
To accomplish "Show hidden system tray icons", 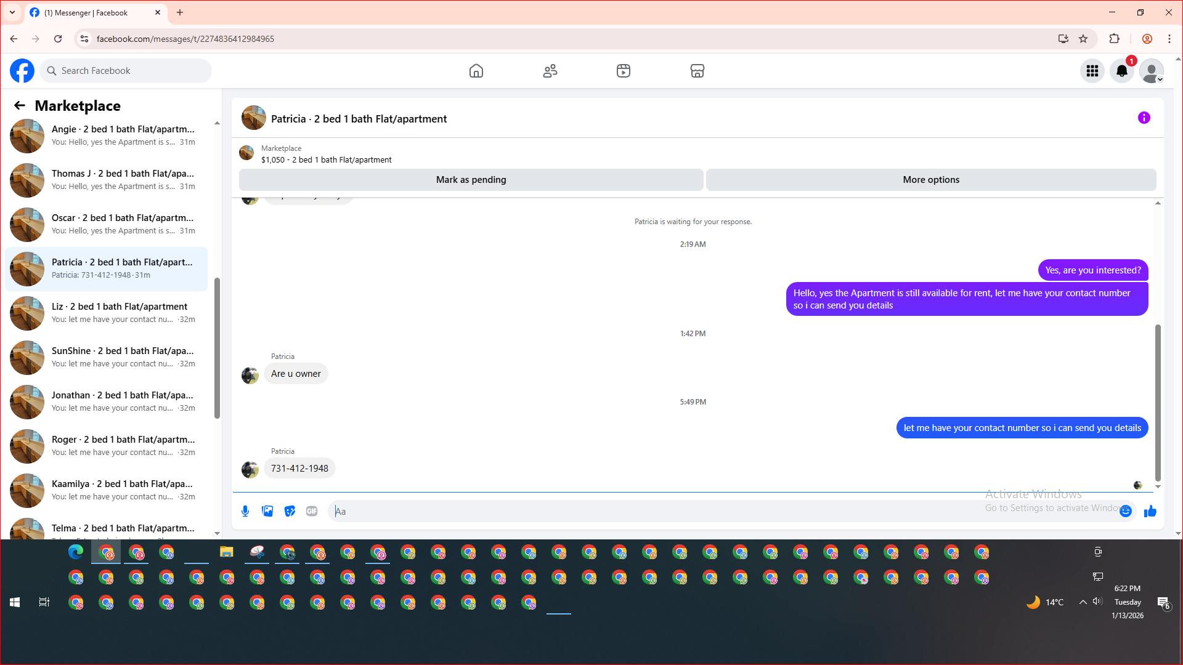I will coord(1083,602).
